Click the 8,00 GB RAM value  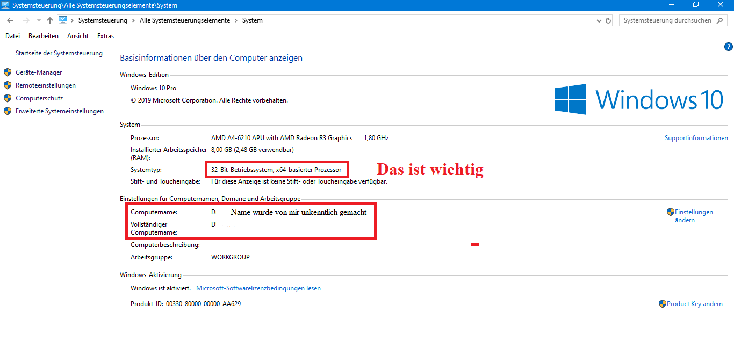(x=253, y=150)
